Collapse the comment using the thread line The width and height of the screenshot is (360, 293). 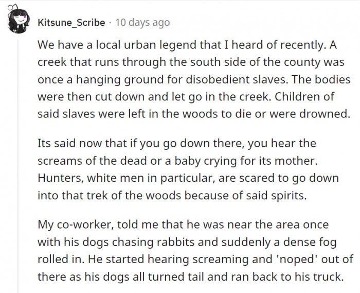click(x=18, y=166)
